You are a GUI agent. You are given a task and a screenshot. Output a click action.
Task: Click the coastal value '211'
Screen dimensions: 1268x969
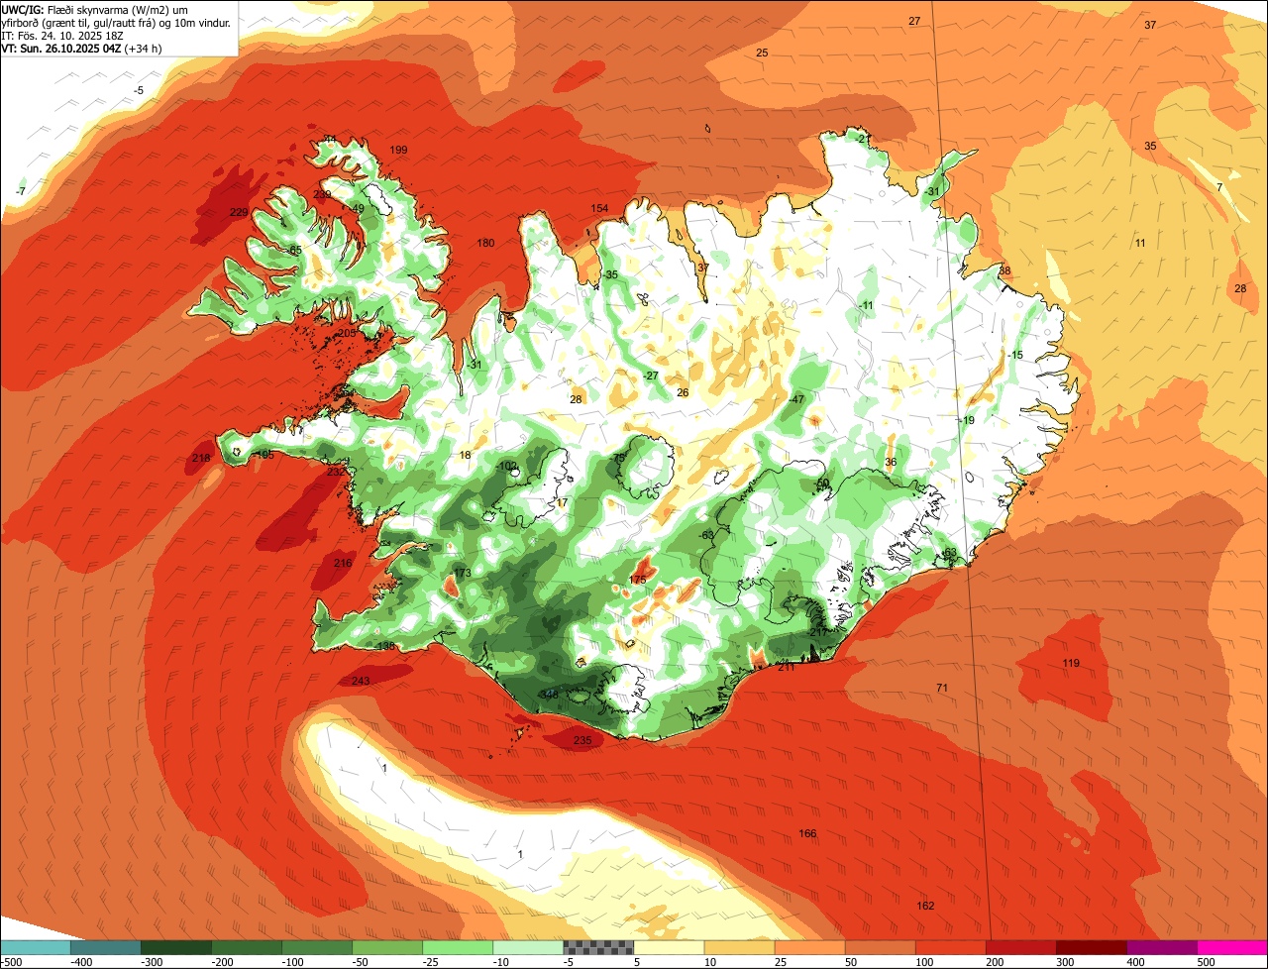(786, 667)
